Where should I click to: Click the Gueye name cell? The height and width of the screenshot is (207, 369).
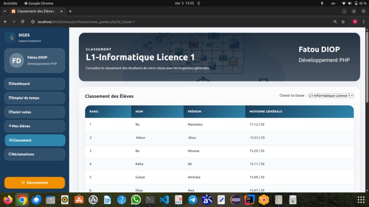point(140,177)
